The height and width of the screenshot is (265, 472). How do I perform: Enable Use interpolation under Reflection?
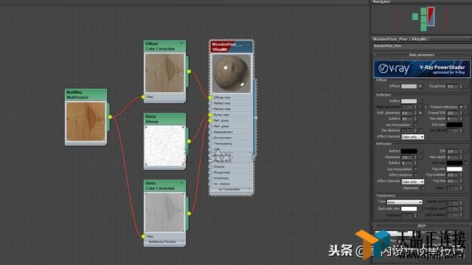pos(416,124)
